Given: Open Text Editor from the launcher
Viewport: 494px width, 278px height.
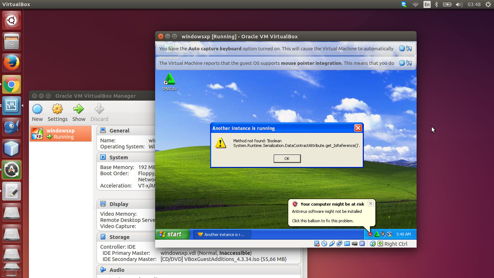Looking at the screenshot, I should pos(12,191).
